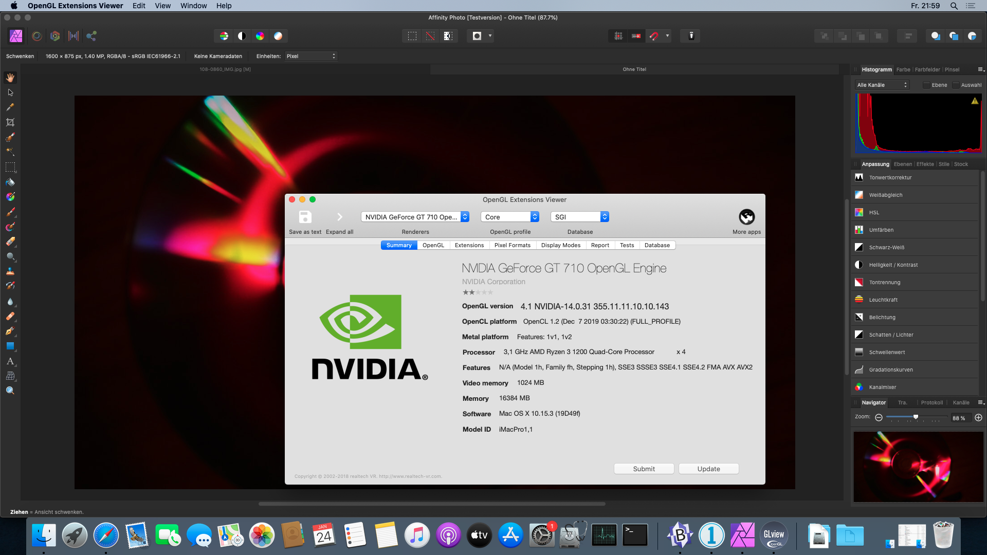Click the More apps icon

746,217
